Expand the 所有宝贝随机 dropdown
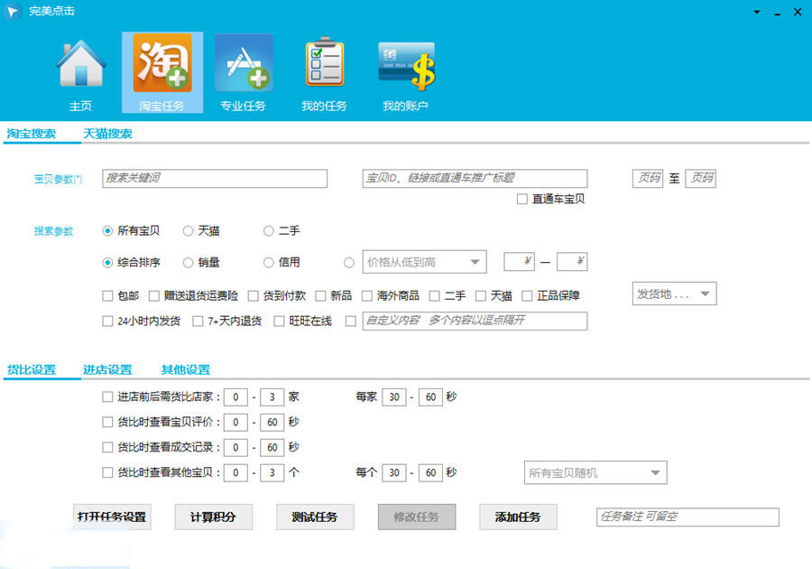Viewport: 812px width, 569px height. 595,472
